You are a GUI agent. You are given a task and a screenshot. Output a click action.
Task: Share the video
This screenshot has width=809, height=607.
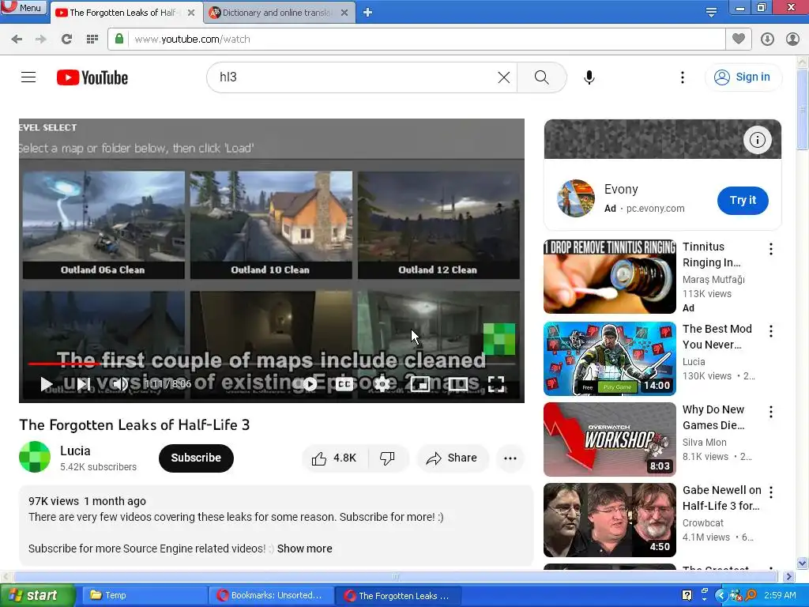click(x=452, y=458)
